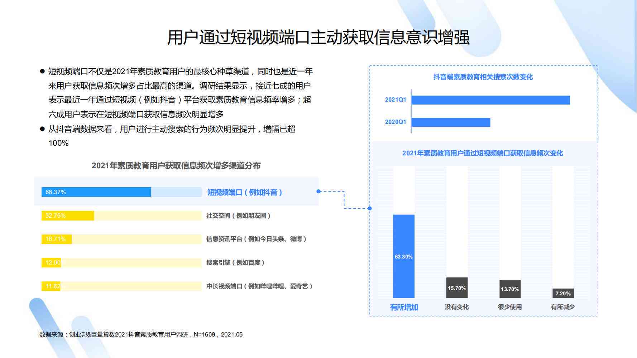Viewport: 637px width, 358px height.
Task: Select the 18.71% news platform bar
Action: (57, 239)
